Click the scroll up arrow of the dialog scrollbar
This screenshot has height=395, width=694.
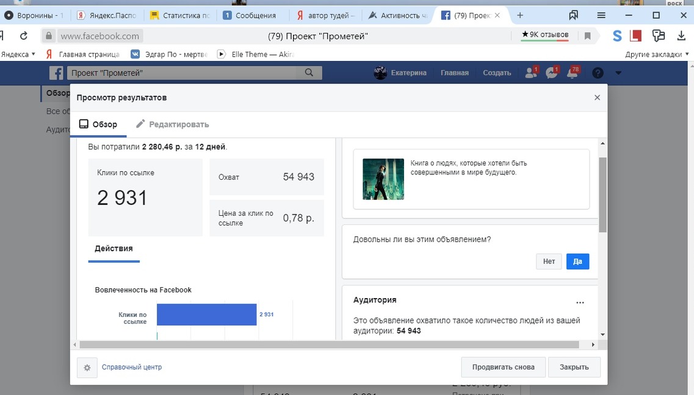pos(602,143)
